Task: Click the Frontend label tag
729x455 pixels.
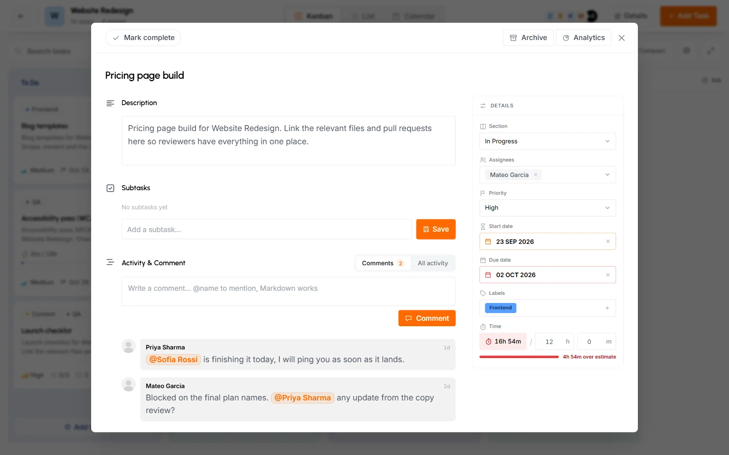Action: [500, 308]
